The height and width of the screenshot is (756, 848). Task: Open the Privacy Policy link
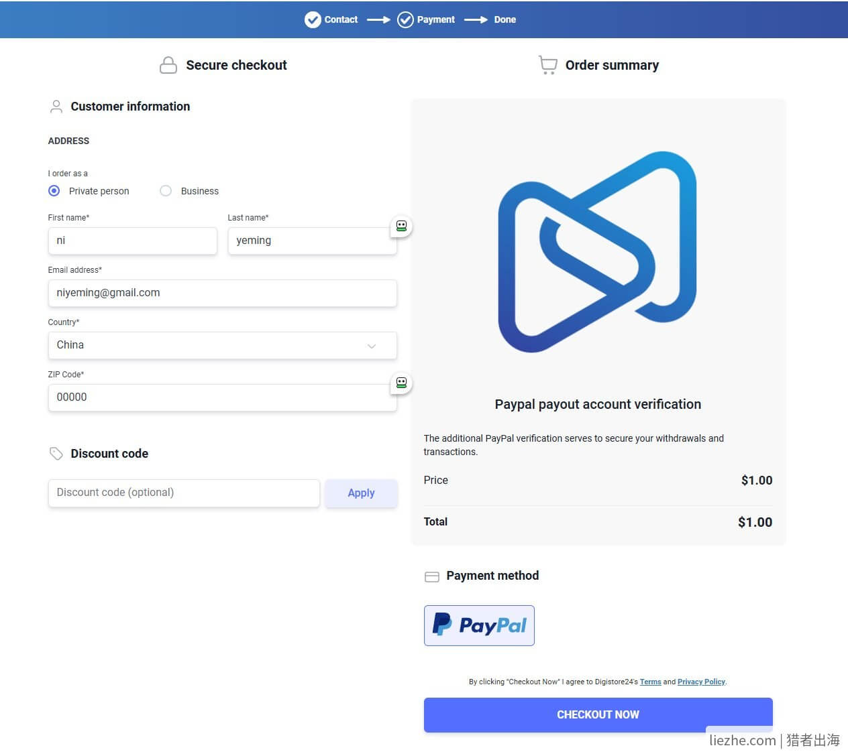pos(701,682)
